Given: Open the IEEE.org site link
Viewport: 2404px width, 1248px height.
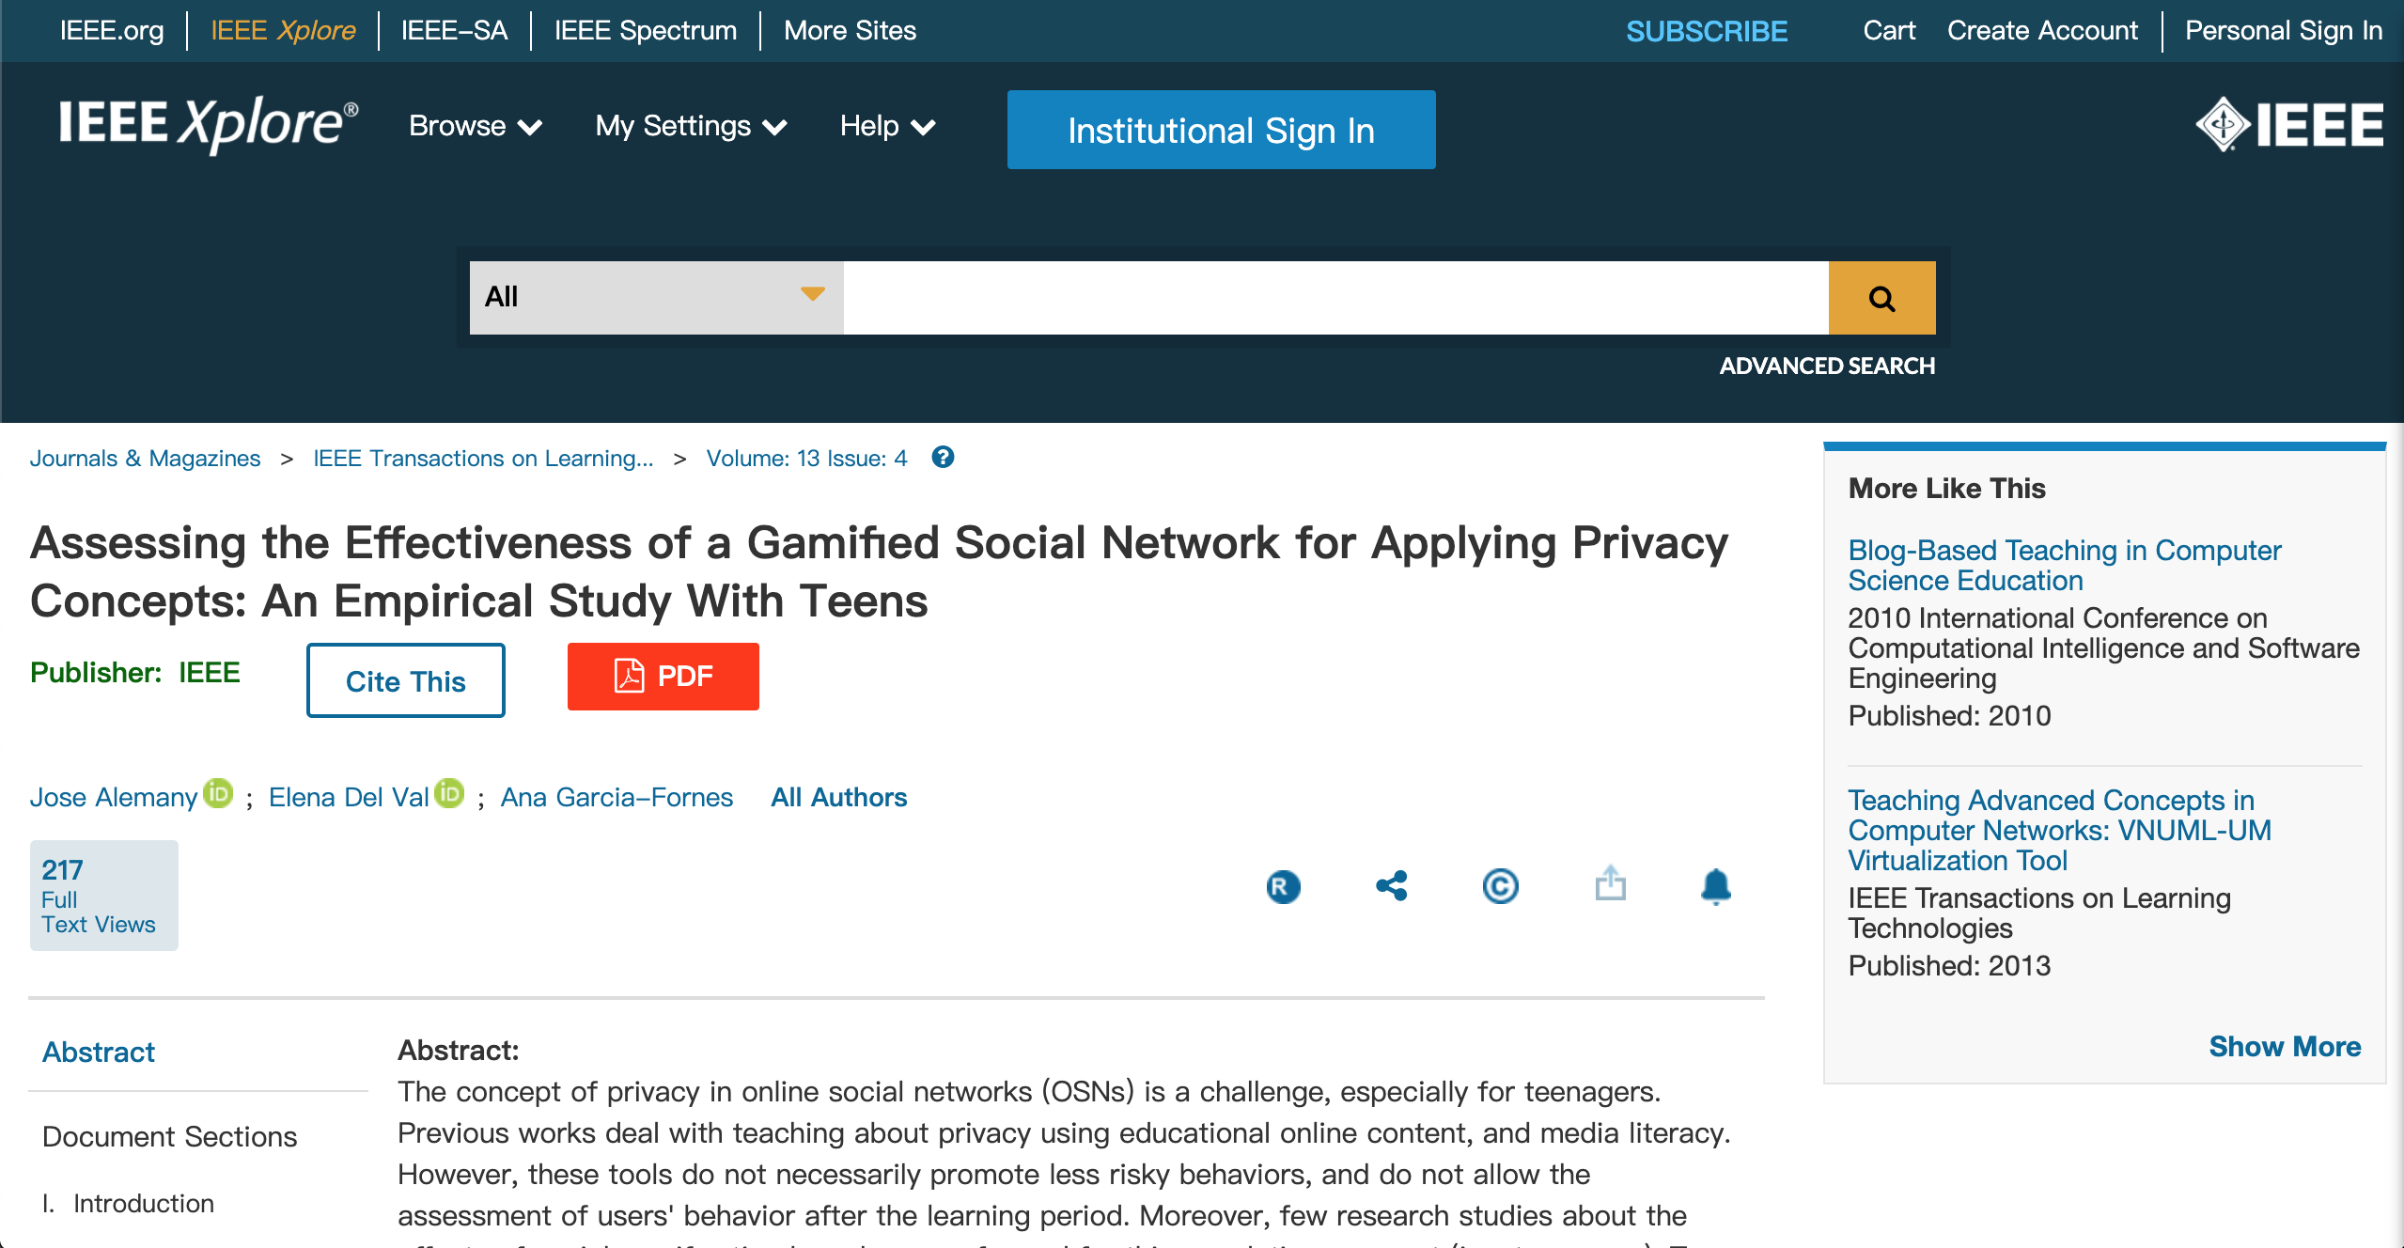Looking at the screenshot, I should coord(112,30).
